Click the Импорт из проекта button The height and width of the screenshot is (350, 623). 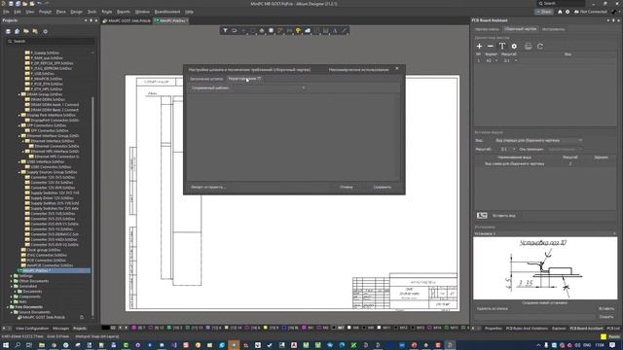[208, 187]
